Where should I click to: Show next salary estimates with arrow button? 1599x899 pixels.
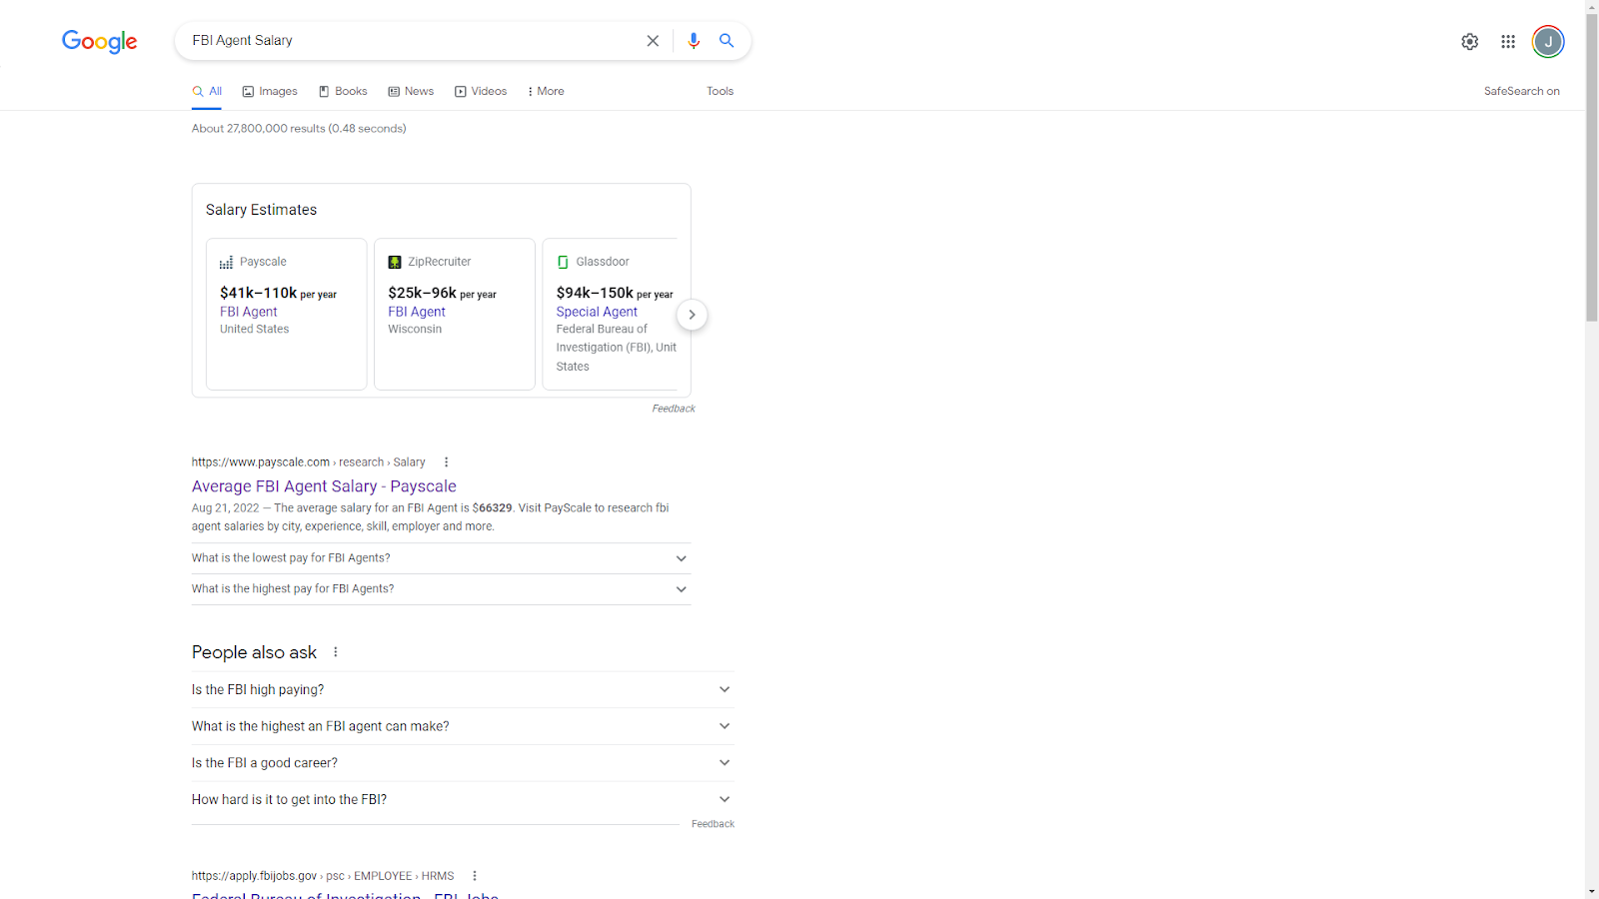tap(692, 315)
